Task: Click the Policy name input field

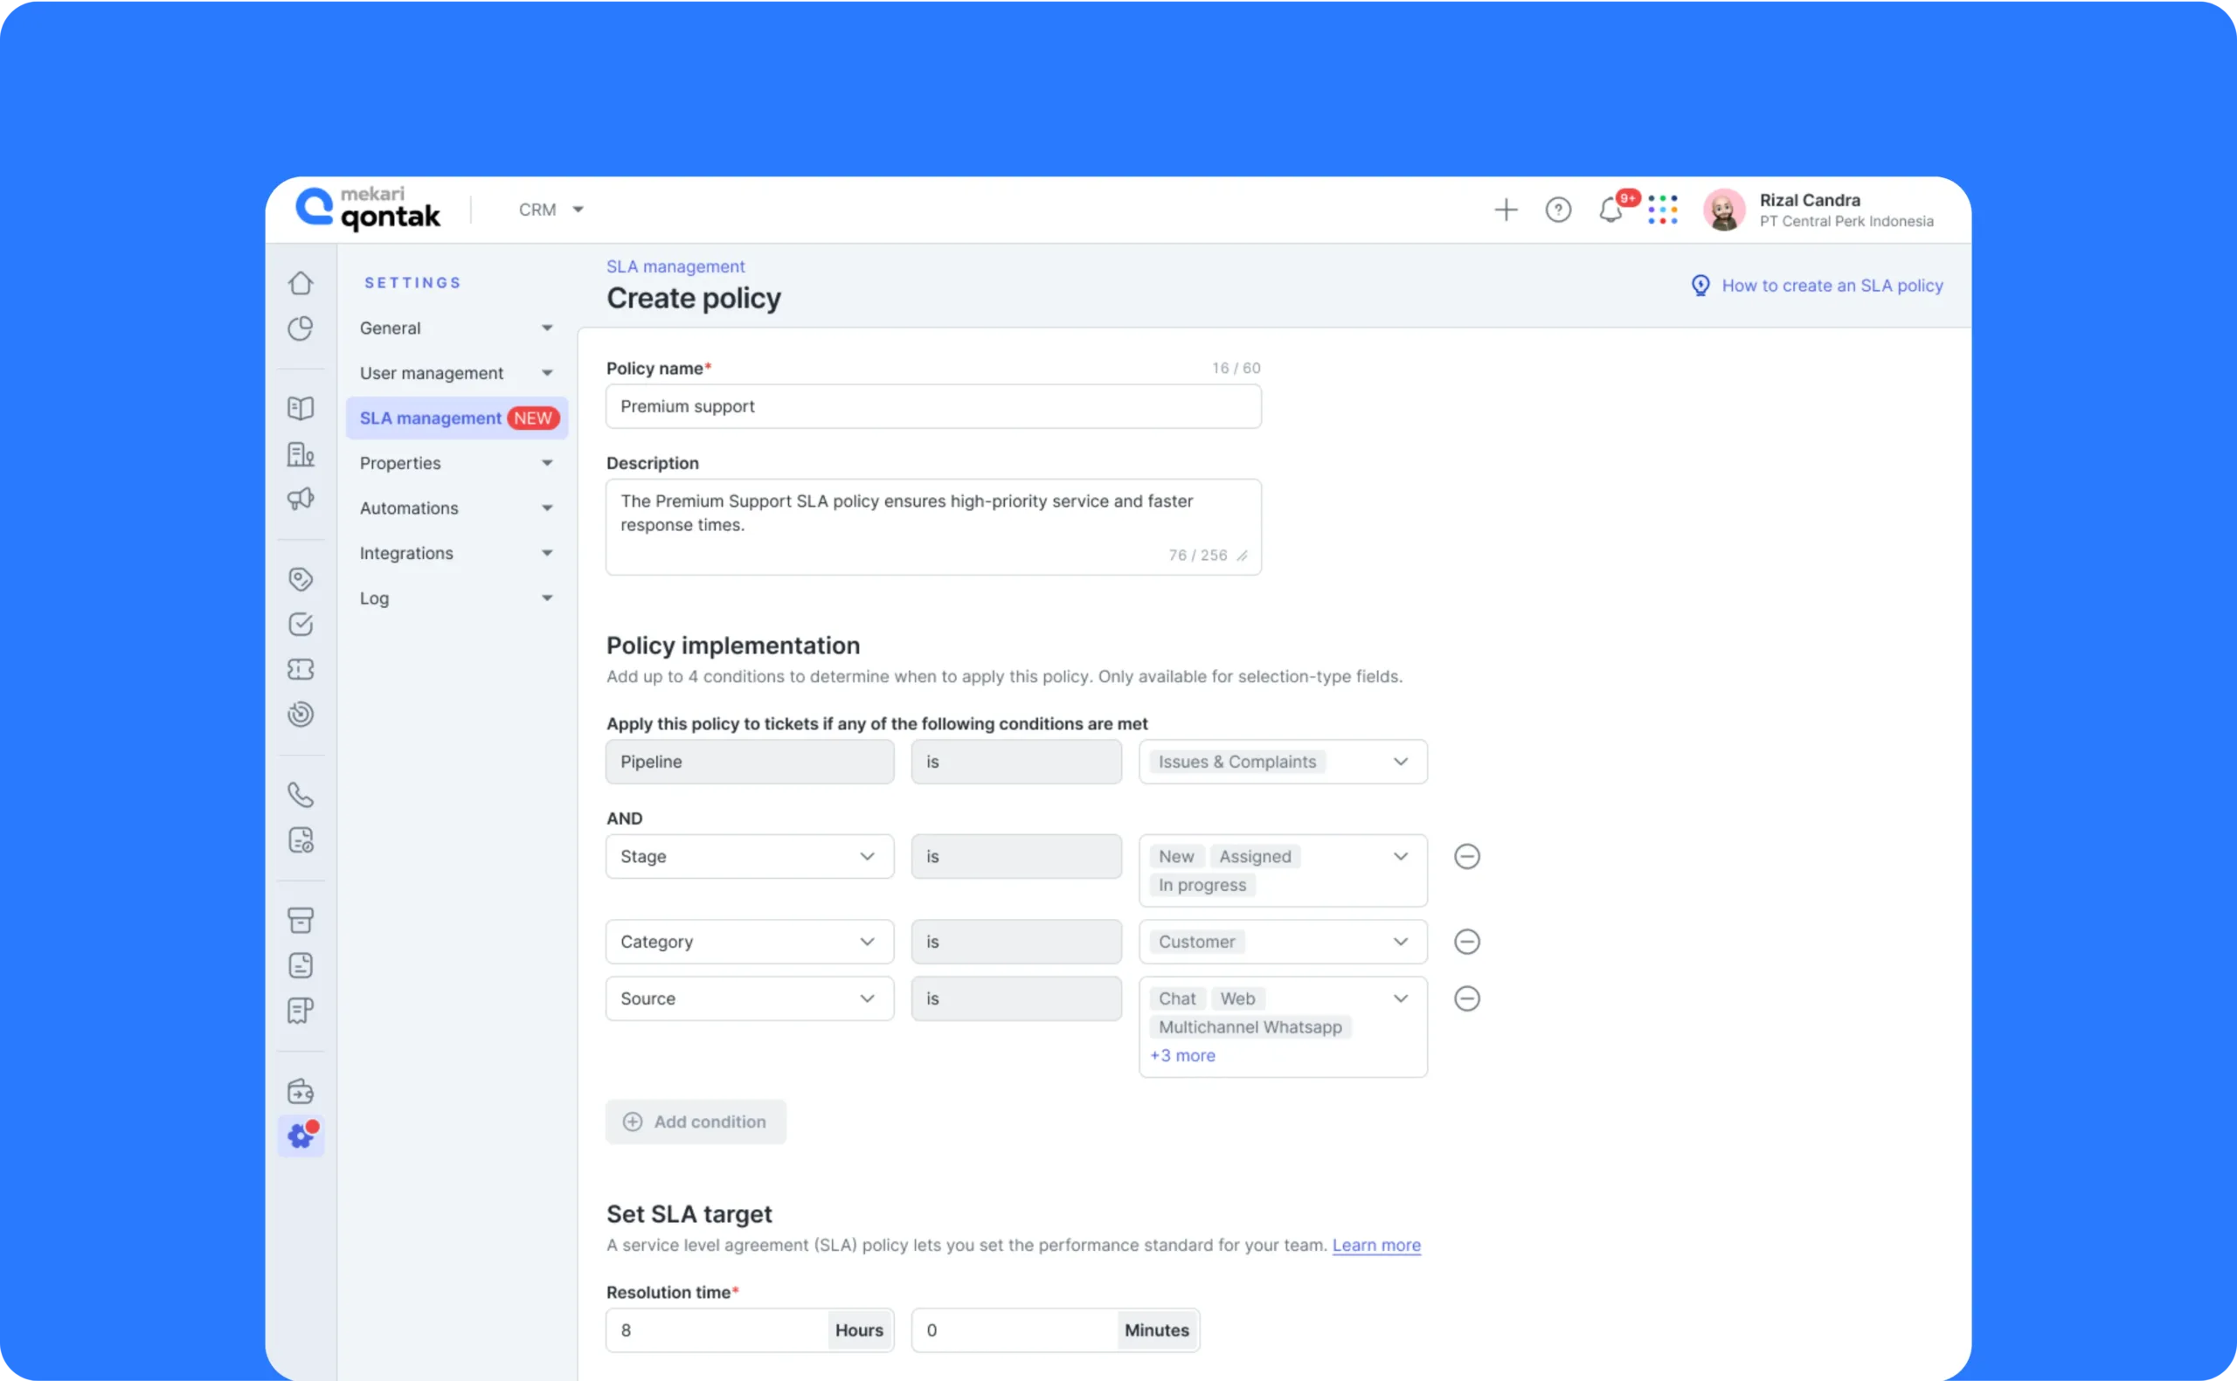Action: pos(932,406)
